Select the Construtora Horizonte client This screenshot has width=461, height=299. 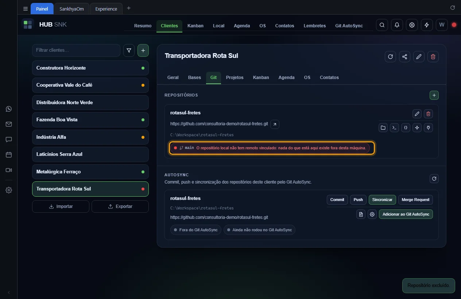[90, 68]
